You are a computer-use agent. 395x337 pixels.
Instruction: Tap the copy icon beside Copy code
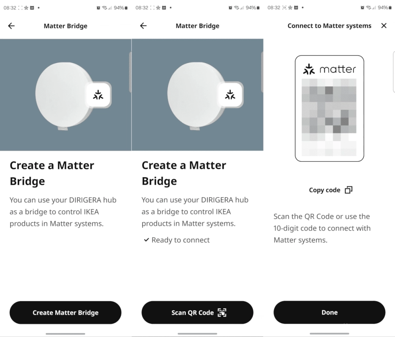click(348, 190)
